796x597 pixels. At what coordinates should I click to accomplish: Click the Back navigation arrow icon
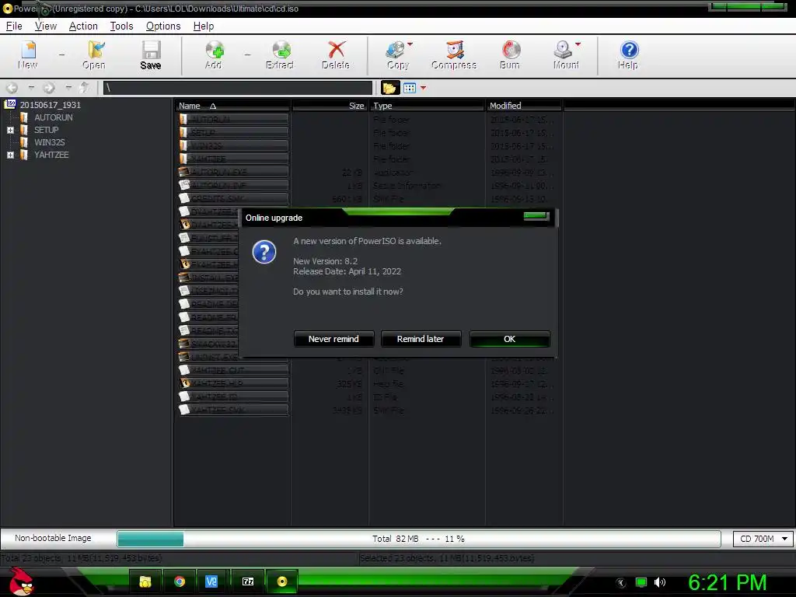[x=12, y=88]
